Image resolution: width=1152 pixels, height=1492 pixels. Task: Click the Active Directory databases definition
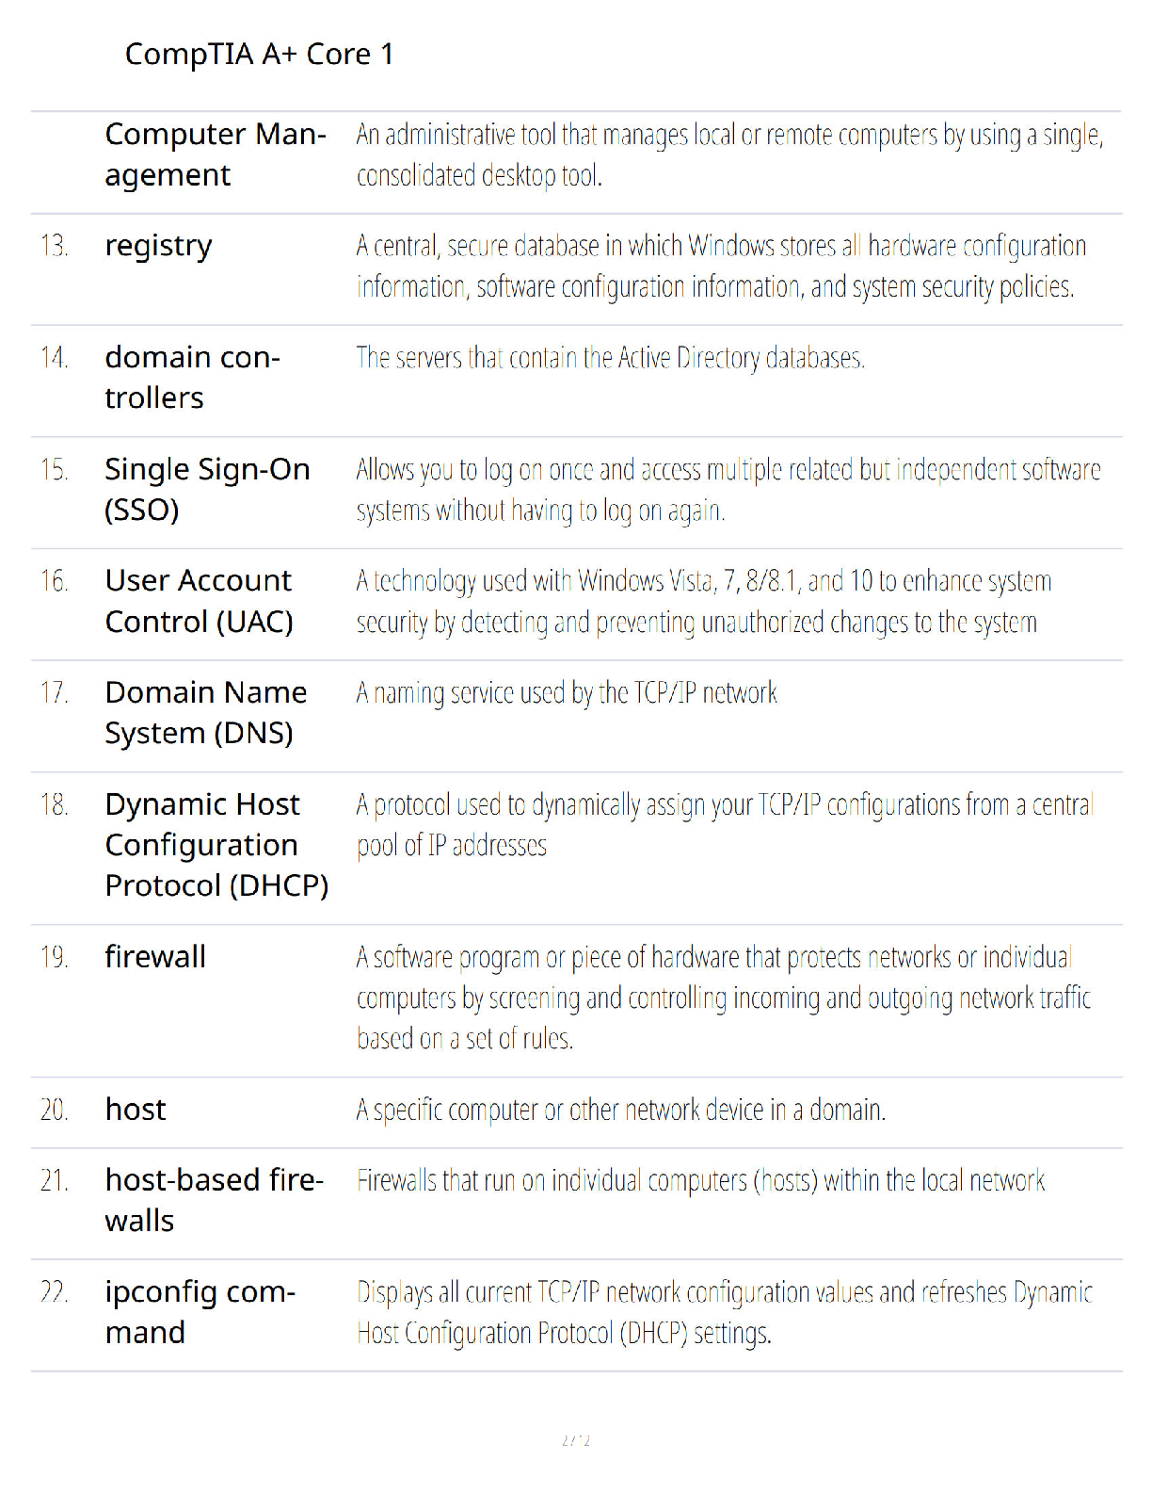click(x=611, y=358)
